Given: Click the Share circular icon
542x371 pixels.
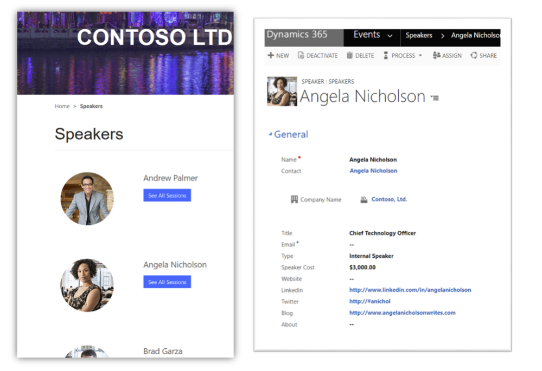Looking at the screenshot, I should pyautogui.click(x=474, y=55).
